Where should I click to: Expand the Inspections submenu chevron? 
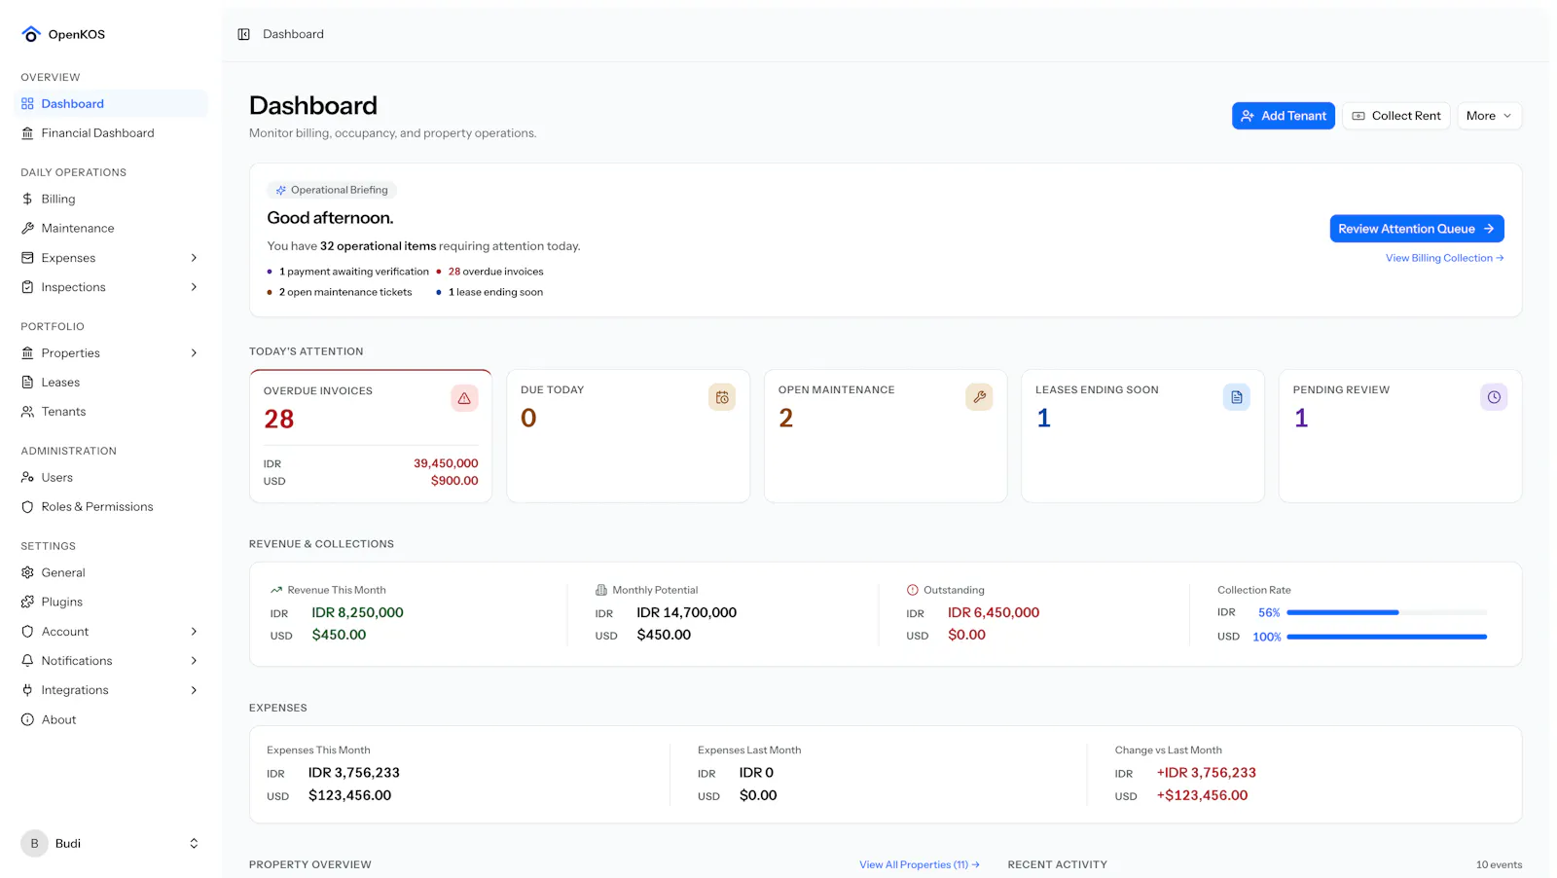coord(194,287)
